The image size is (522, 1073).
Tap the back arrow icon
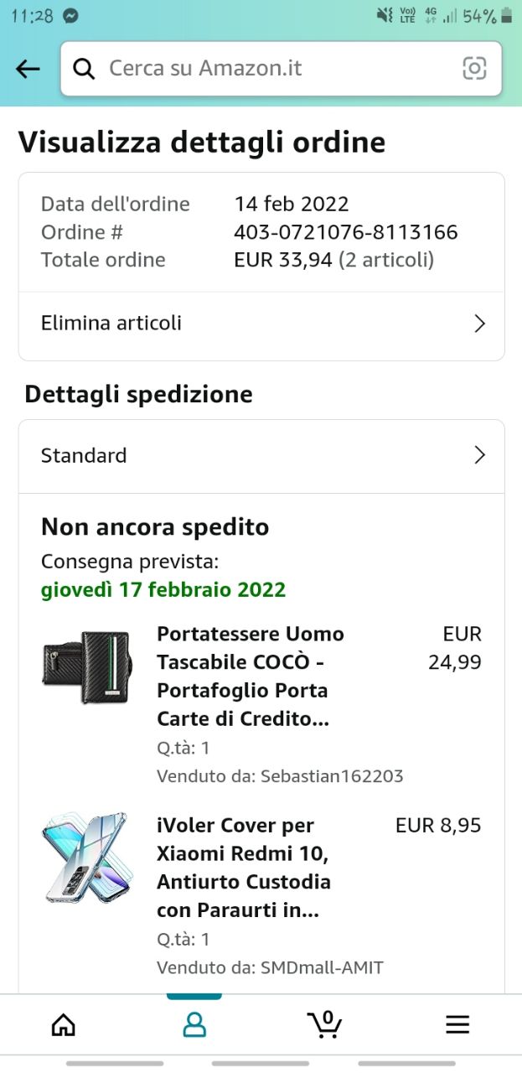(28, 69)
